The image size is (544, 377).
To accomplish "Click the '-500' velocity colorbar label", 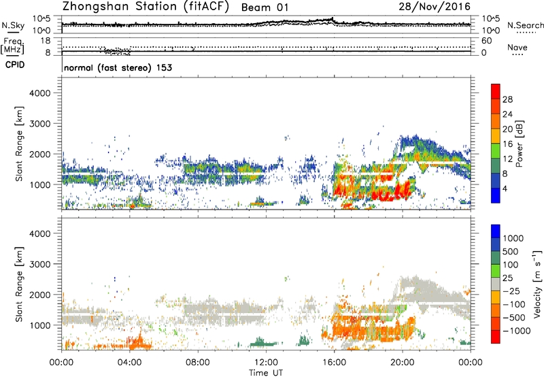I will pos(514,318).
